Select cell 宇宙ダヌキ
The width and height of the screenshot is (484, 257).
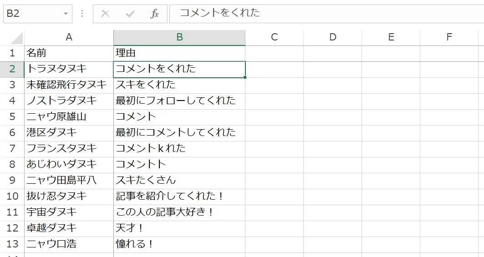pos(69,212)
